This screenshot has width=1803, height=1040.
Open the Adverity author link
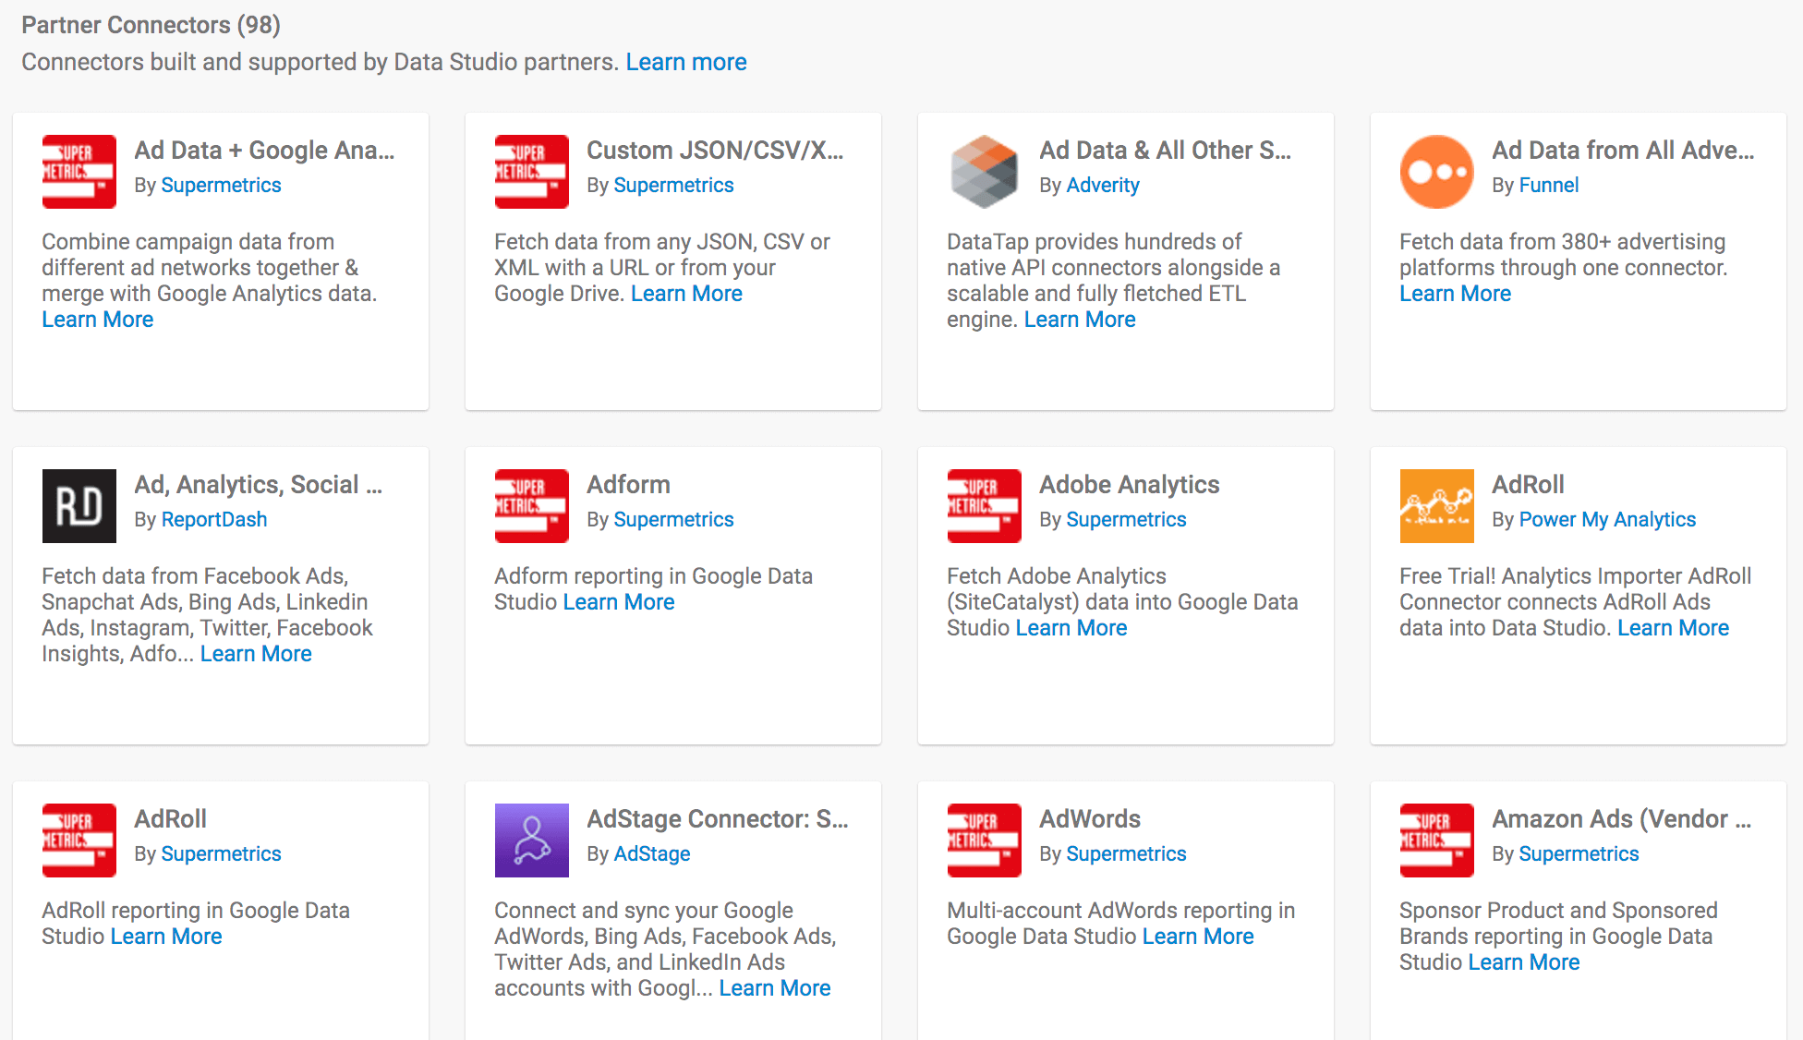click(1103, 185)
